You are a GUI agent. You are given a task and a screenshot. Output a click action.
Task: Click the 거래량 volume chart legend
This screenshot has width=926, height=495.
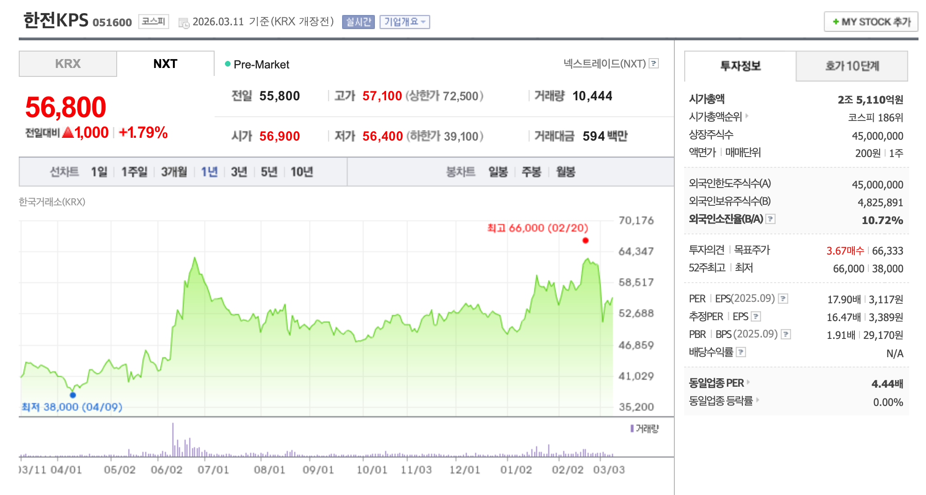(x=645, y=428)
